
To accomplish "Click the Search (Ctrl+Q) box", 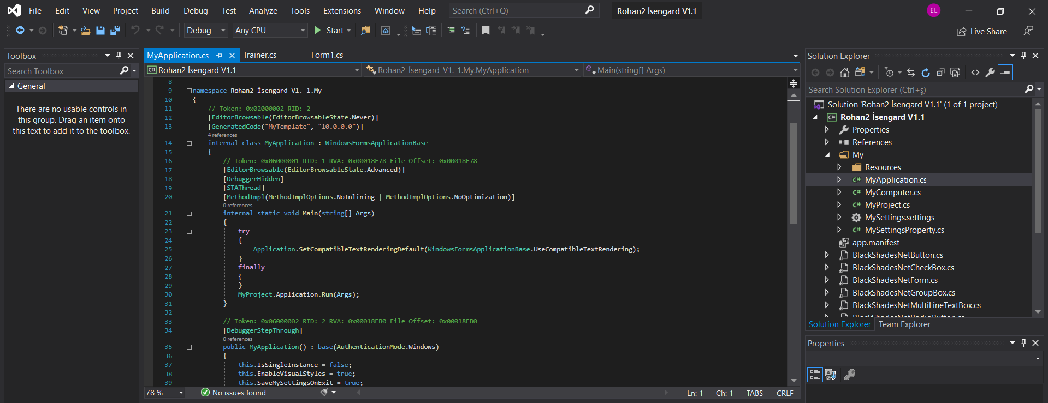I will click(x=524, y=11).
